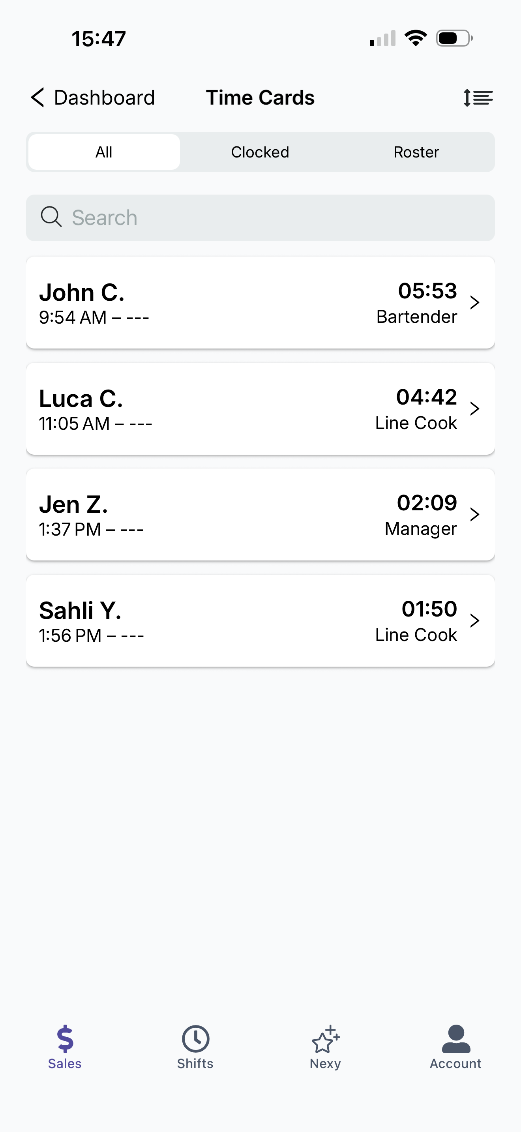Image resolution: width=521 pixels, height=1132 pixels.
Task: Switch to the Roster segment
Action: click(x=416, y=152)
